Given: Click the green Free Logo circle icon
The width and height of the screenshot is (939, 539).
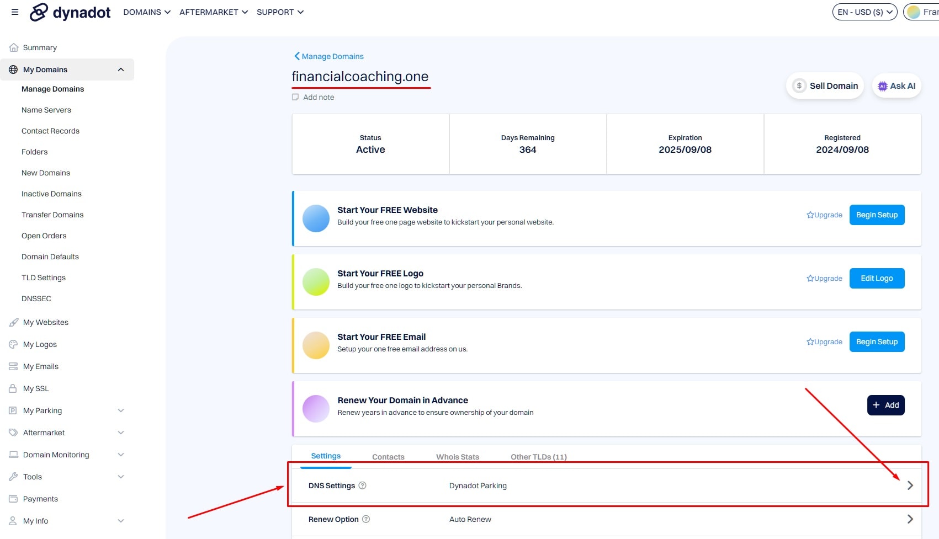Looking at the screenshot, I should pyautogui.click(x=316, y=282).
